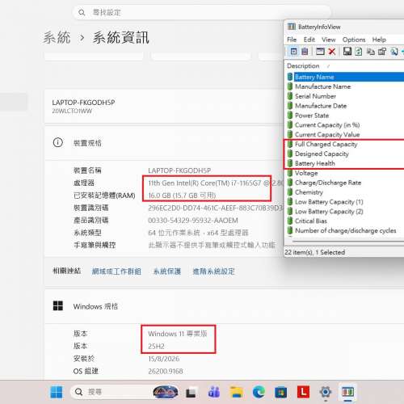Select the Serial Number row
The image size is (404, 404).
click(345, 96)
